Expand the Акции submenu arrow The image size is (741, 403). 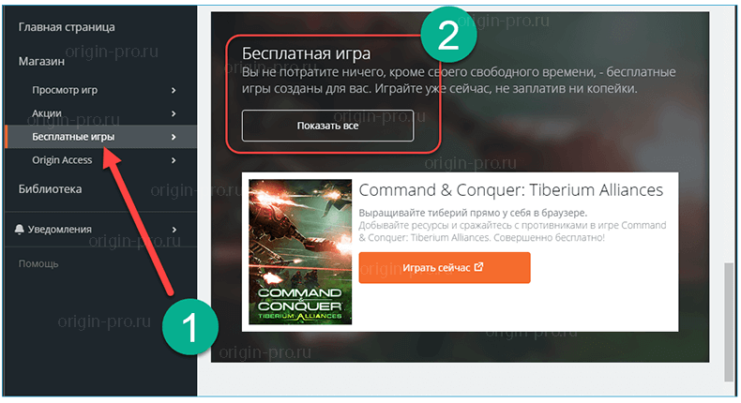(174, 113)
